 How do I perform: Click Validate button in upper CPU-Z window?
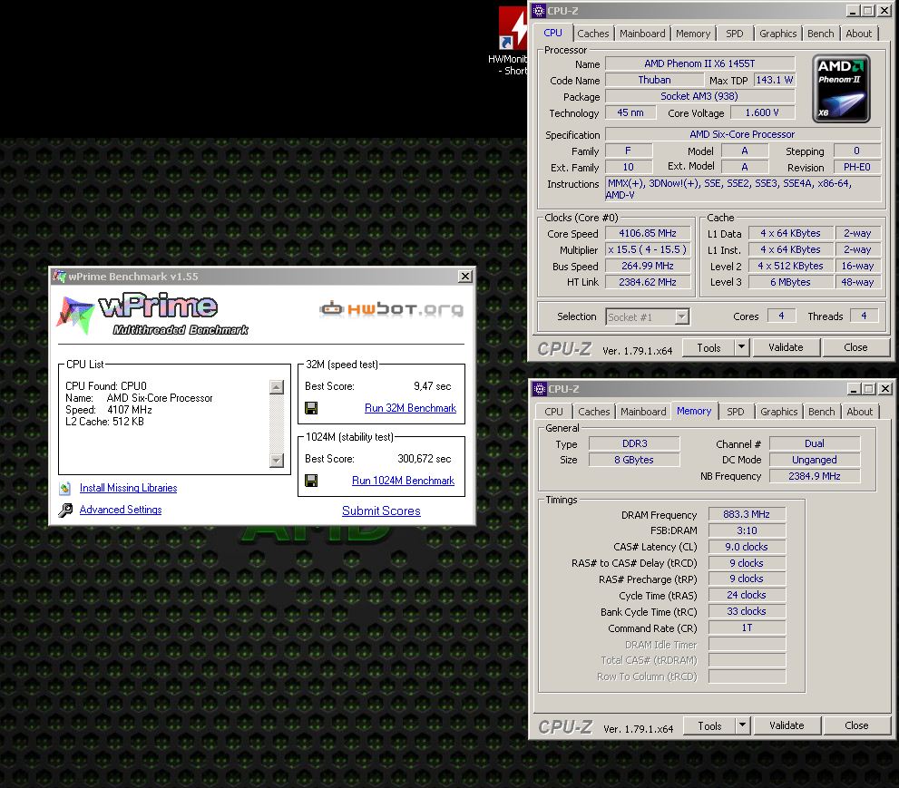click(786, 347)
